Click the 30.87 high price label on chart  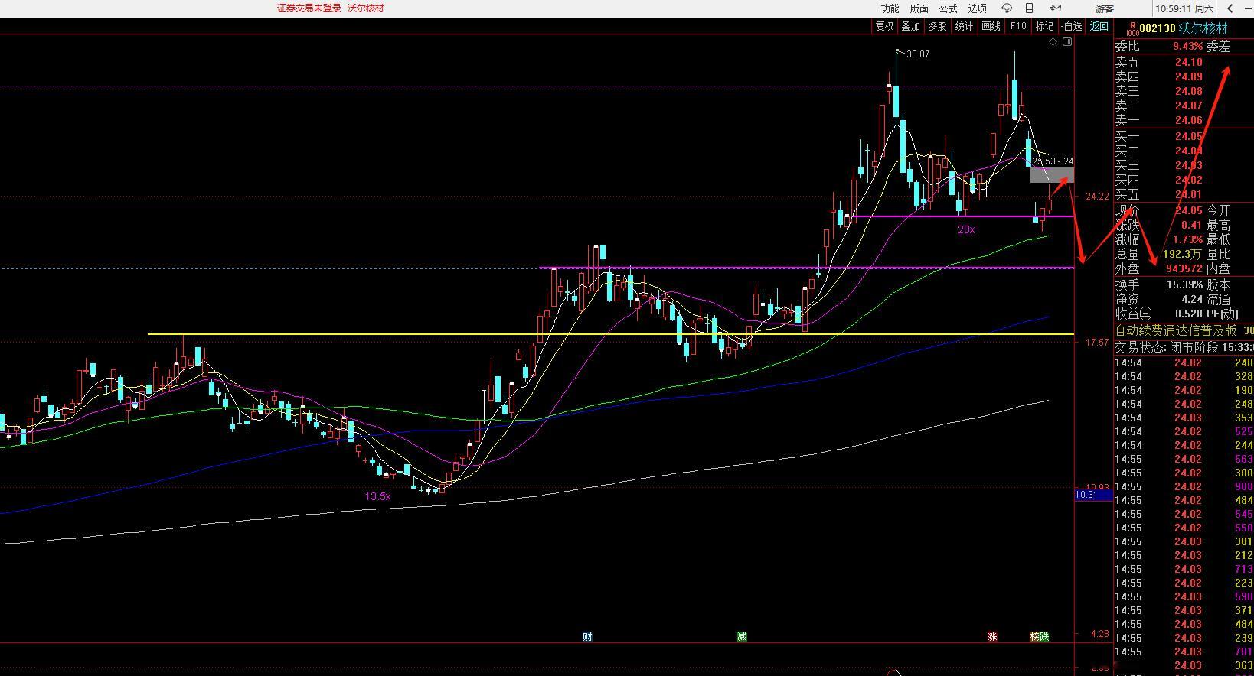pos(918,54)
